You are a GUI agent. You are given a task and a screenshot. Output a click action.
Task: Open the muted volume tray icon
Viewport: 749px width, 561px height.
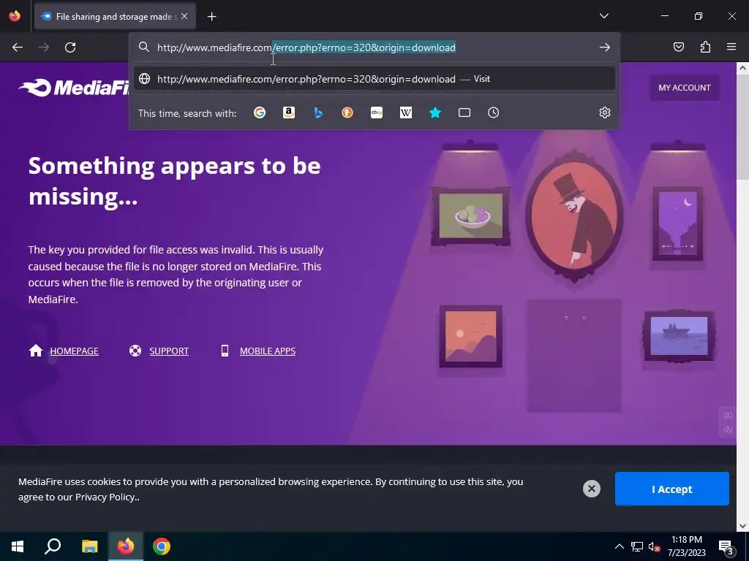(x=654, y=546)
